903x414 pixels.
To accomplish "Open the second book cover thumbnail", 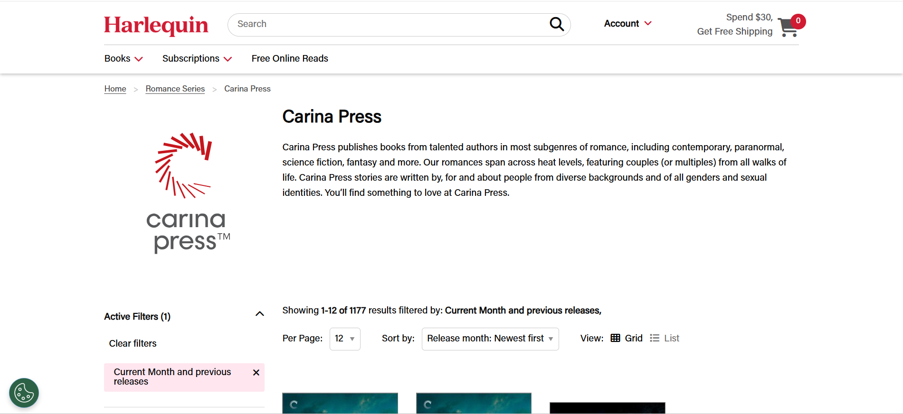I will click(x=474, y=403).
